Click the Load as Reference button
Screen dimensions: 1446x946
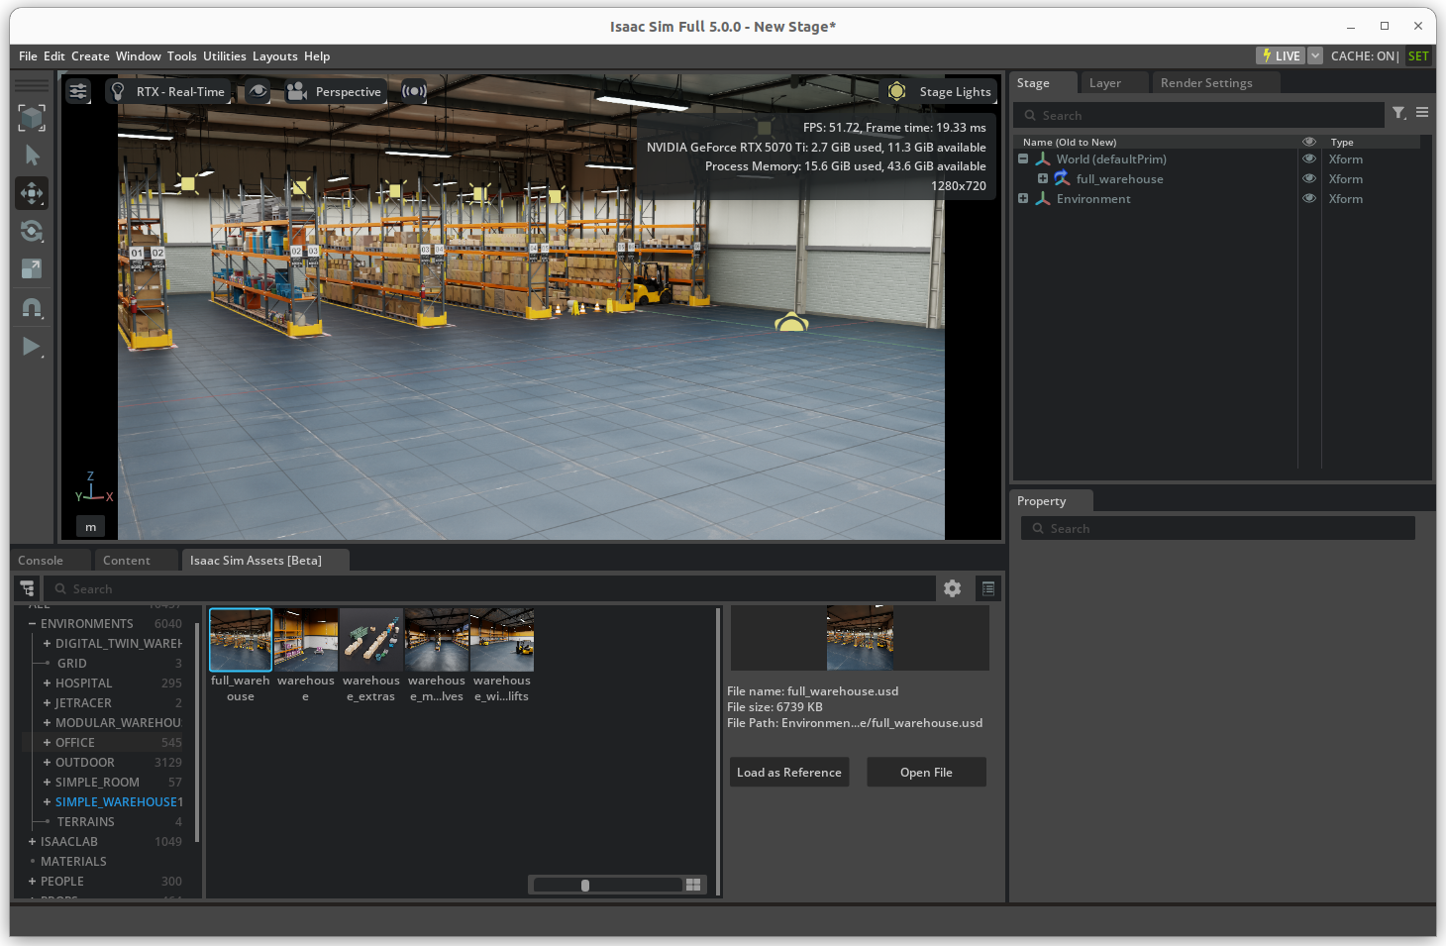tap(788, 773)
